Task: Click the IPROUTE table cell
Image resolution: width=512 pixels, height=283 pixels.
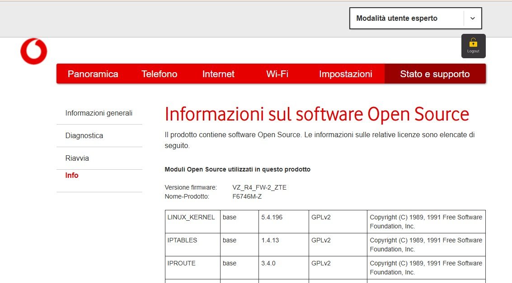Action: point(193,268)
